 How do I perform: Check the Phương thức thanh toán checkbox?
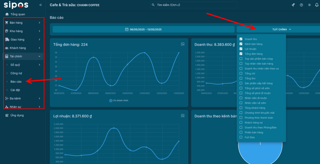[x=241, y=118]
